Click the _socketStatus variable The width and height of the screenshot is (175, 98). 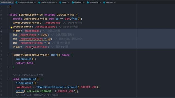click(x=45, y=27)
